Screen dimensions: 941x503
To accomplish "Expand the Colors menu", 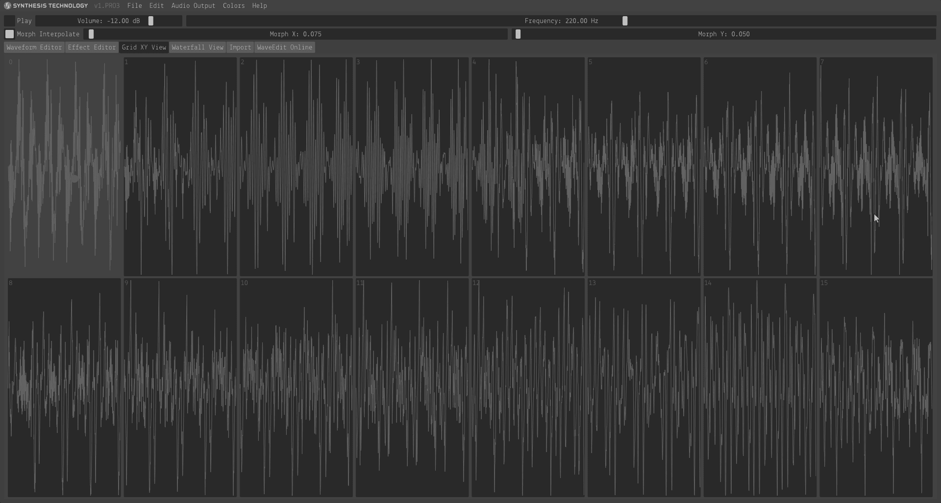I will pos(233,6).
